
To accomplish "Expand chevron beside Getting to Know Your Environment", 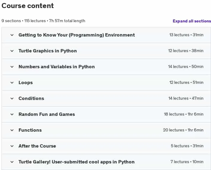I will tap(12, 35).
